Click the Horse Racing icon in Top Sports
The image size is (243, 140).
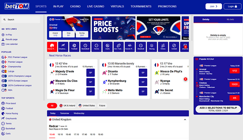pyautogui.click(x=3, y=113)
